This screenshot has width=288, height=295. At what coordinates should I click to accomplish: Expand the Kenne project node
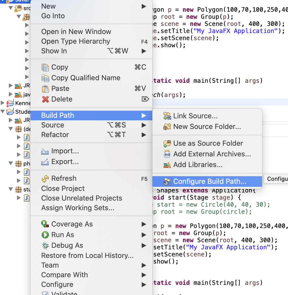pos(3,103)
